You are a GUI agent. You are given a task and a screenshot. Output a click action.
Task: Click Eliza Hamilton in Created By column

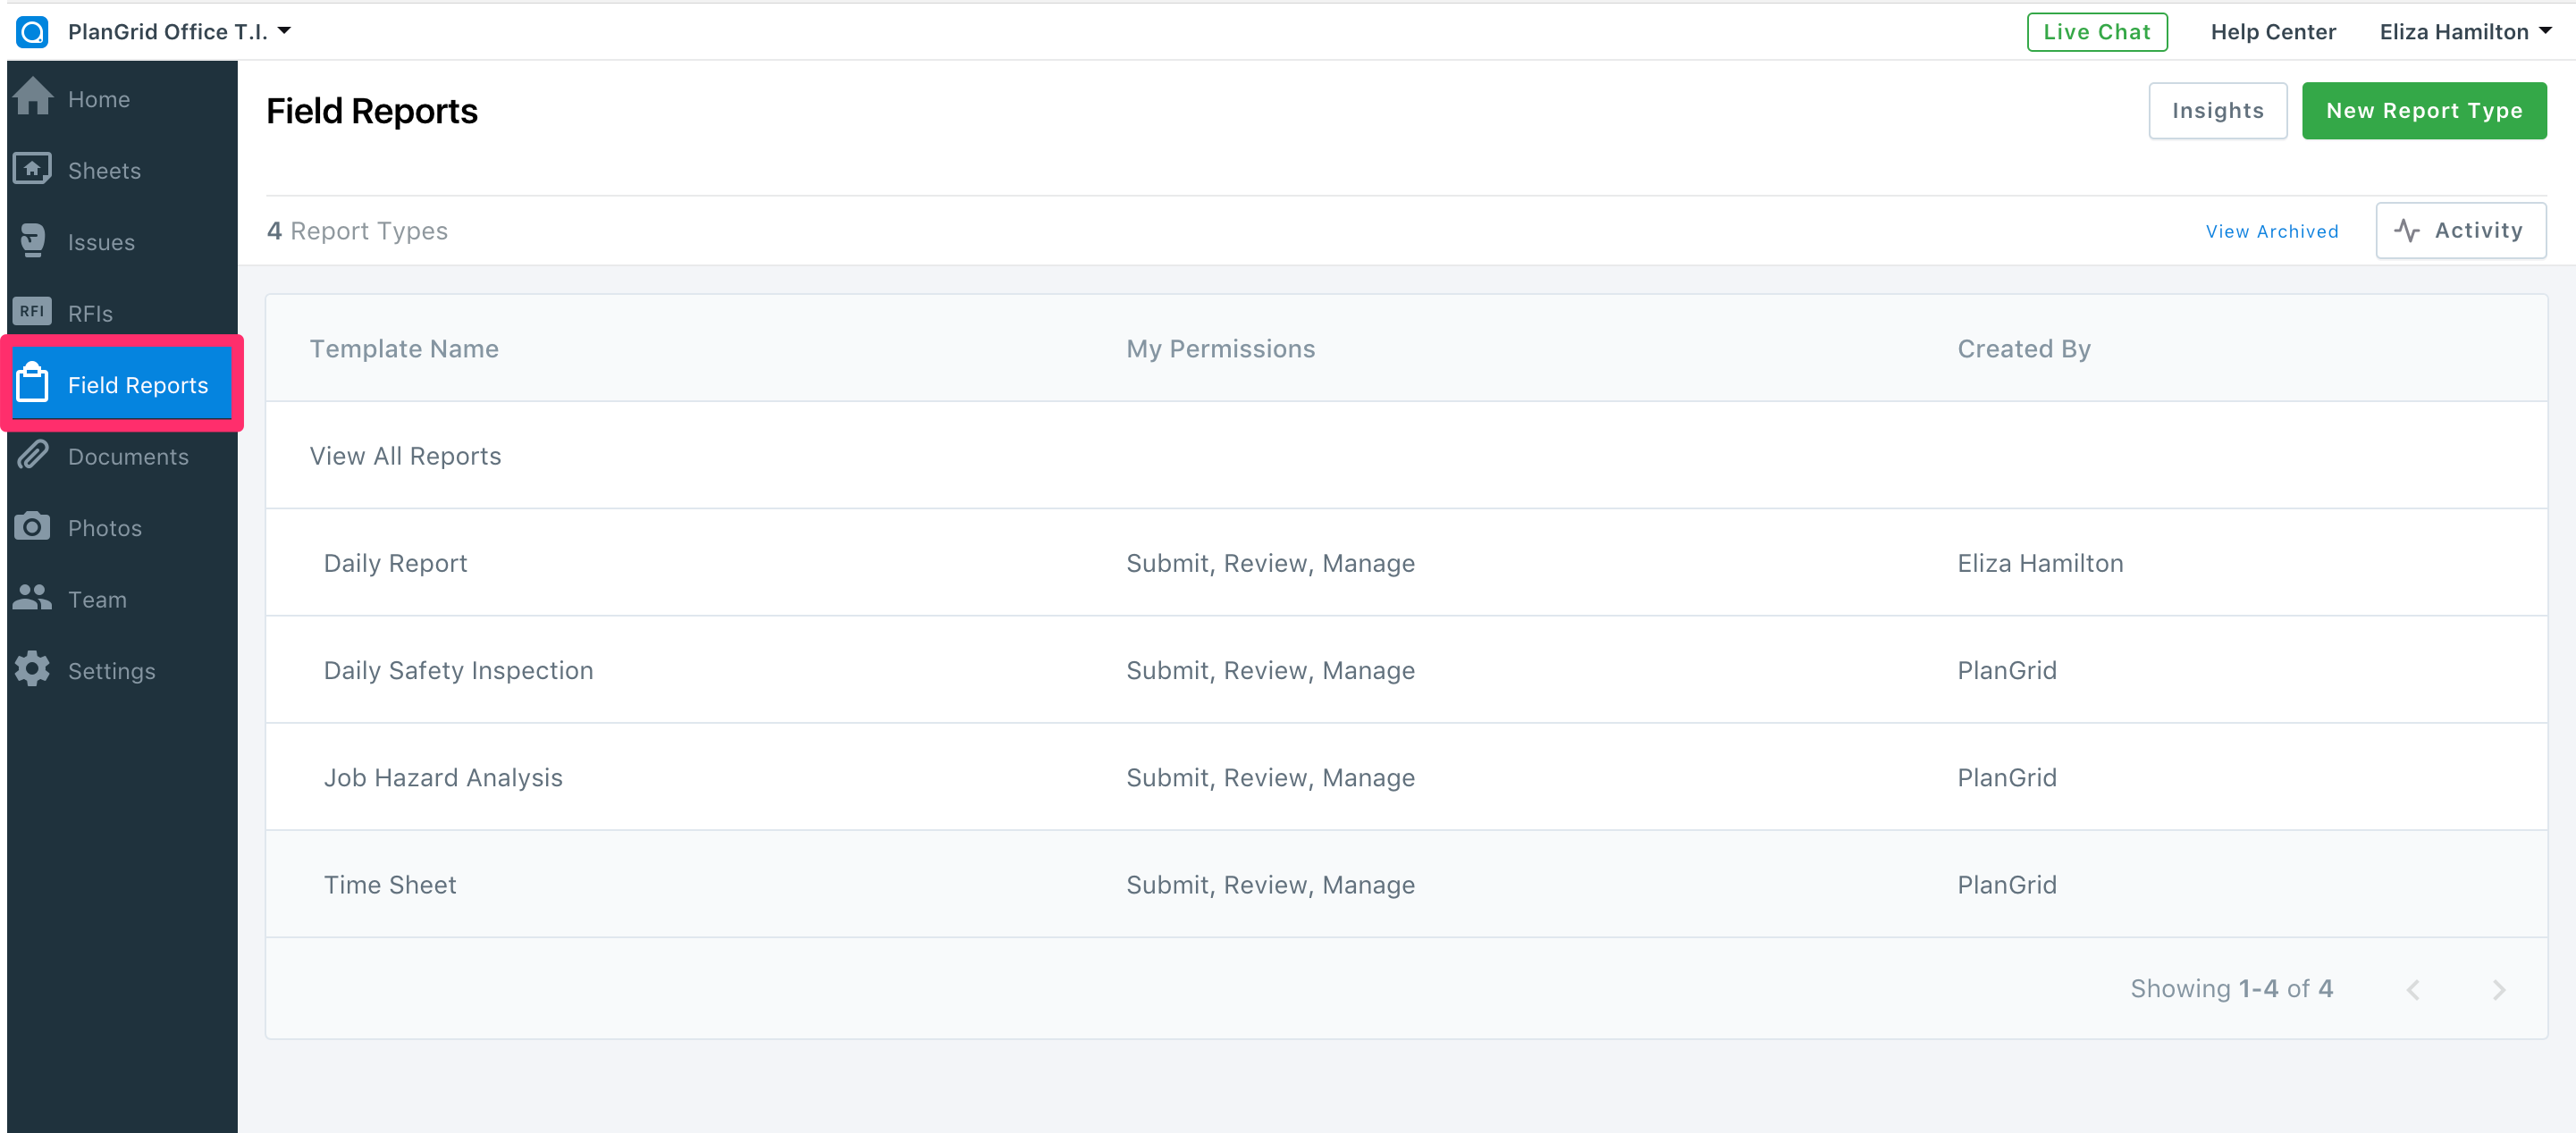pyautogui.click(x=2040, y=563)
